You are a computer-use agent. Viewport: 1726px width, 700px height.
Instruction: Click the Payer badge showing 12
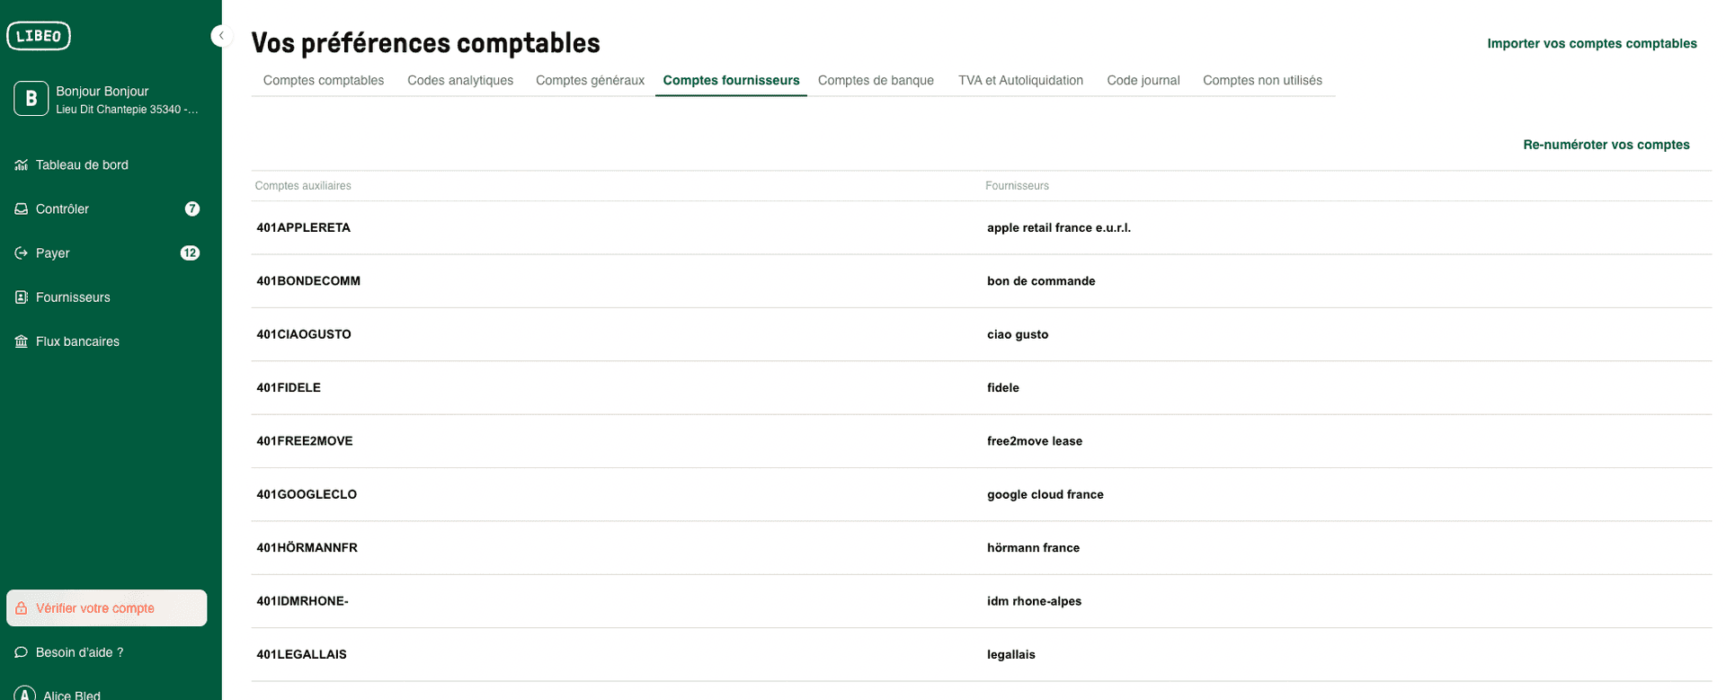pyautogui.click(x=190, y=253)
